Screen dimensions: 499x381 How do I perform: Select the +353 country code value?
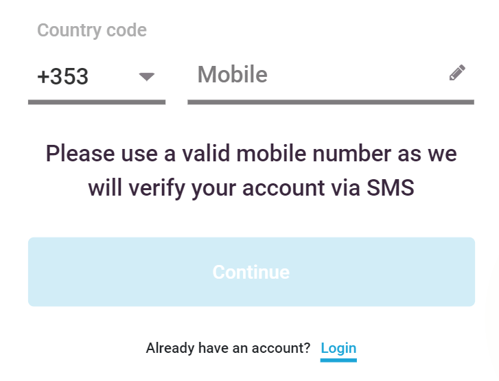62,77
